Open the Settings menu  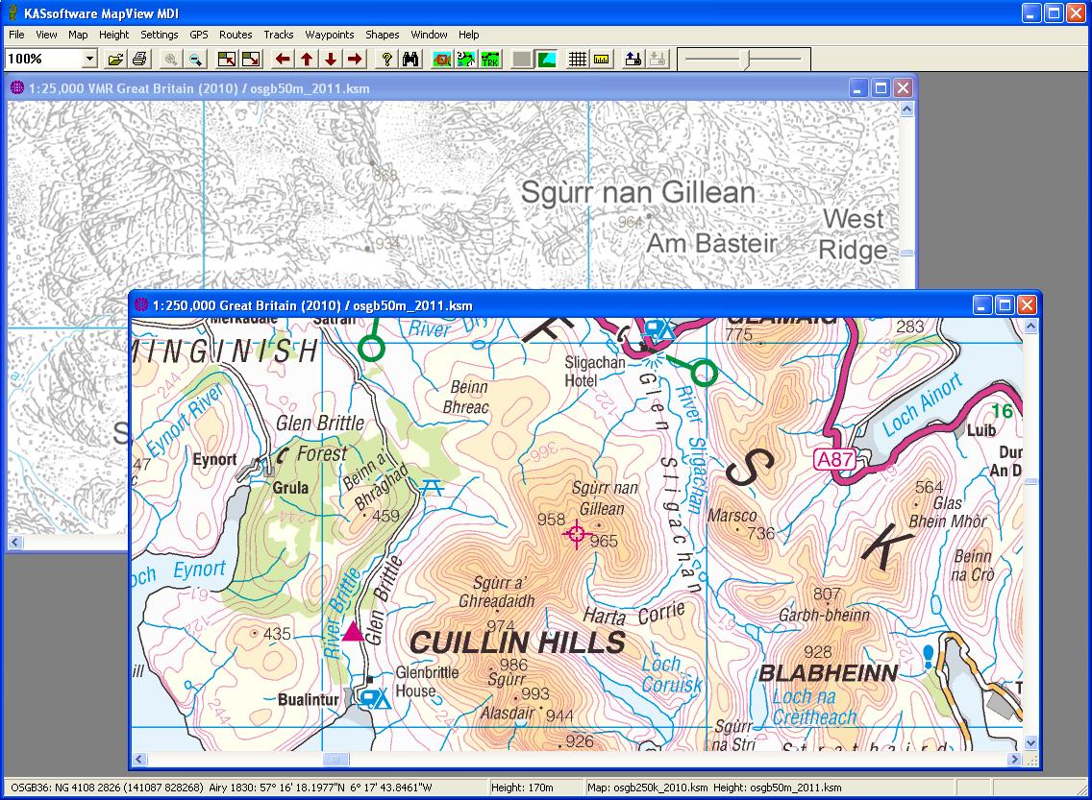(160, 34)
